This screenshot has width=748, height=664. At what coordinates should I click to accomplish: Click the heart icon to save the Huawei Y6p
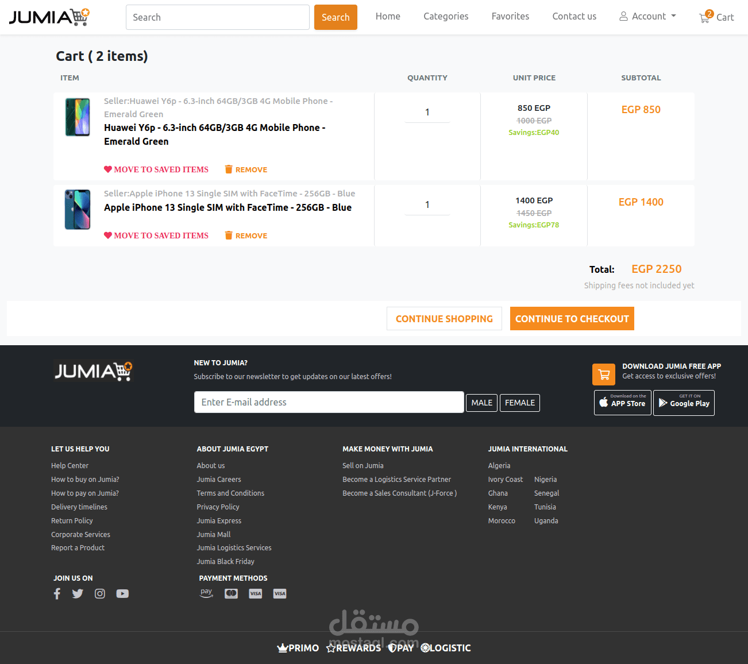pyautogui.click(x=108, y=169)
